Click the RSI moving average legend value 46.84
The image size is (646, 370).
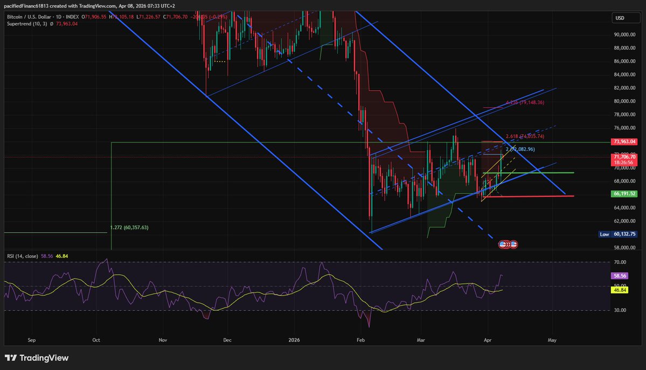tap(62, 256)
